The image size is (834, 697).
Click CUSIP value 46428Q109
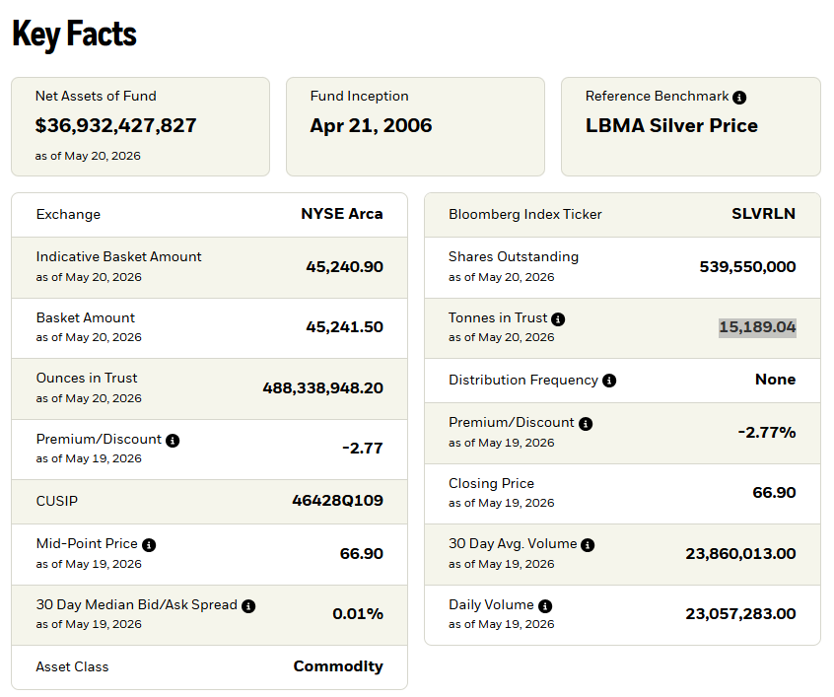338,500
